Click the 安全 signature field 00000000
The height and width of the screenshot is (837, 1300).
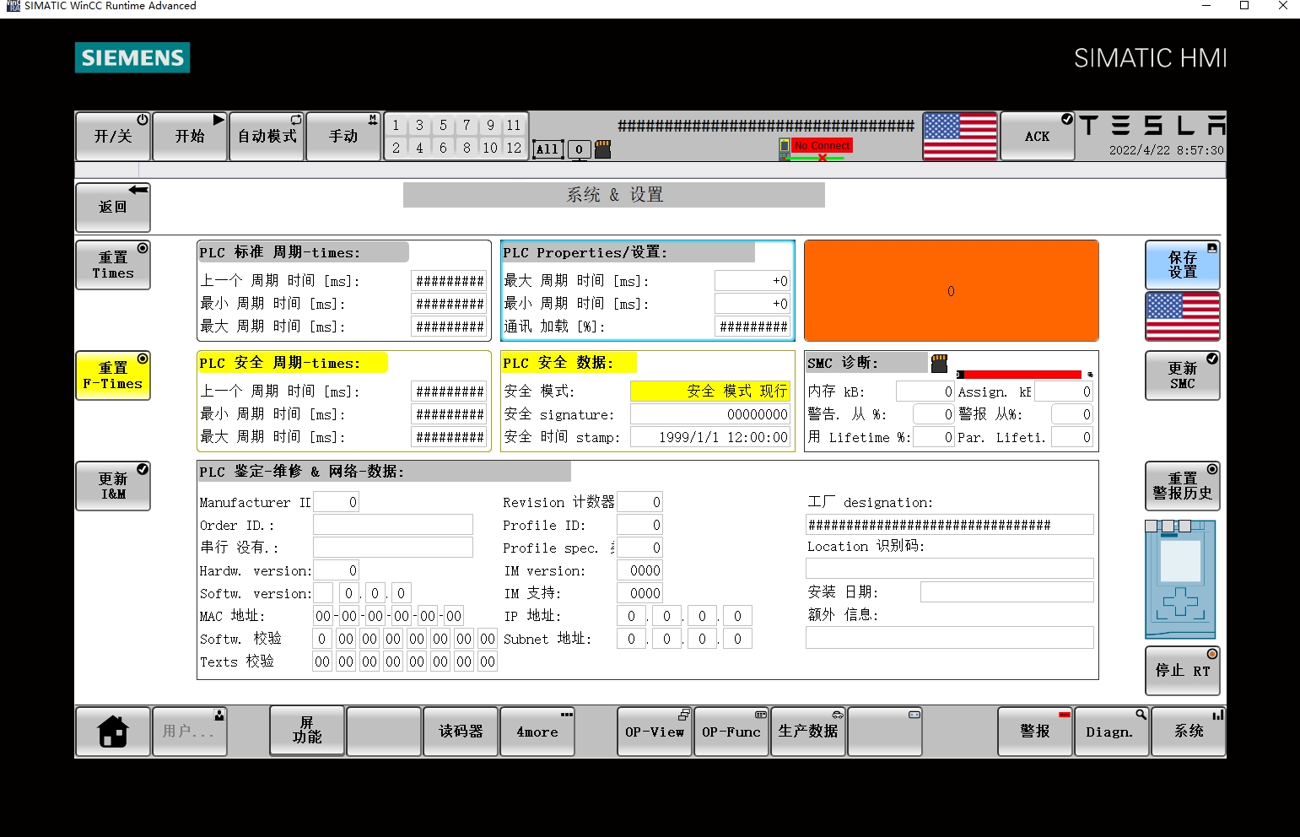pyautogui.click(x=710, y=414)
